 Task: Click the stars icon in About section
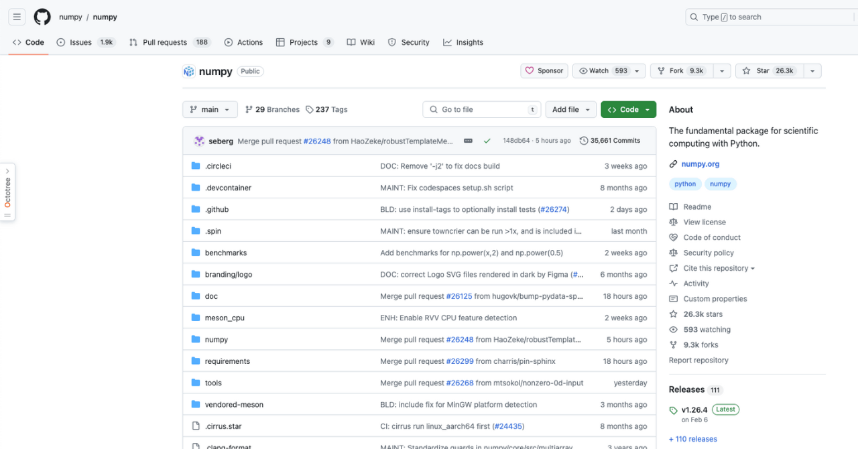(x=674, y=314)
